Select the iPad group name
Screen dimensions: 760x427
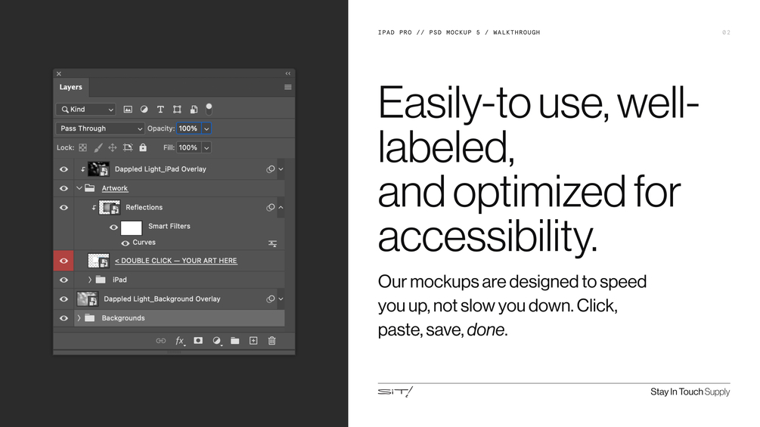(119, 280)
